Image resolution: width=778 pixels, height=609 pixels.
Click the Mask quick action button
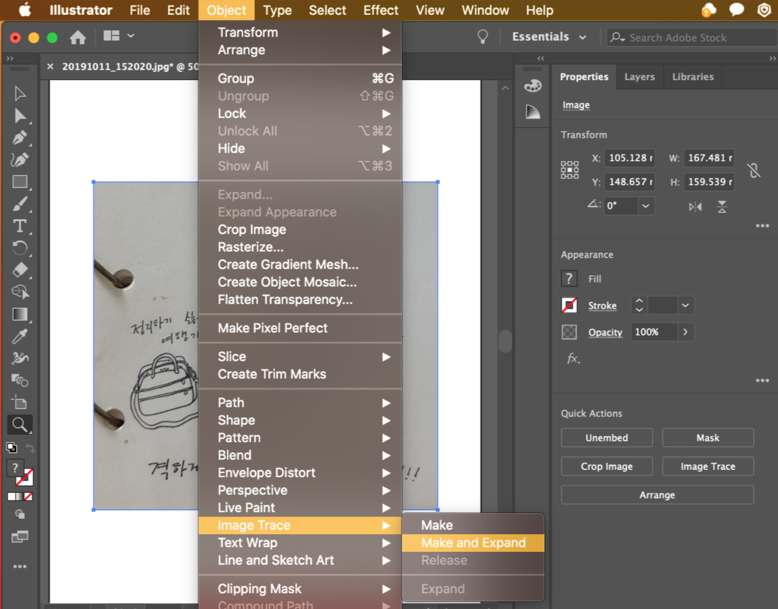point(708,437)
